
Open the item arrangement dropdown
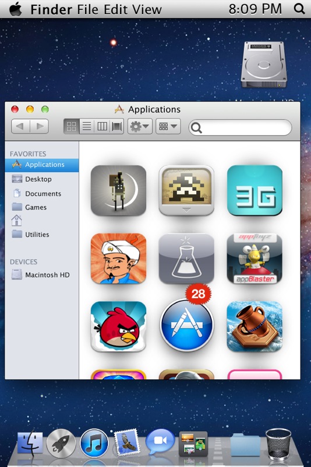tap(168, 126)
